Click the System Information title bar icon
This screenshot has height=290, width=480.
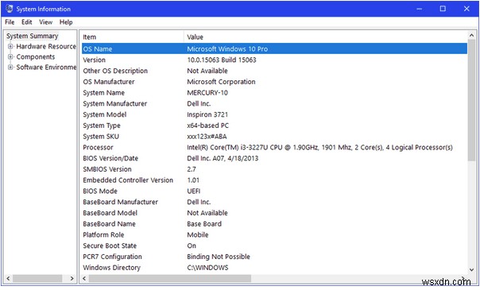pyautogui.click(x=9, y=9)
